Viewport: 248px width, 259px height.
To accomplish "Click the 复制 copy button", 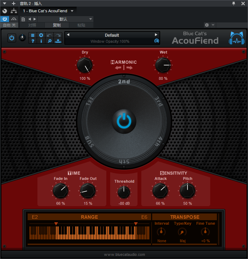I will 57,25.
